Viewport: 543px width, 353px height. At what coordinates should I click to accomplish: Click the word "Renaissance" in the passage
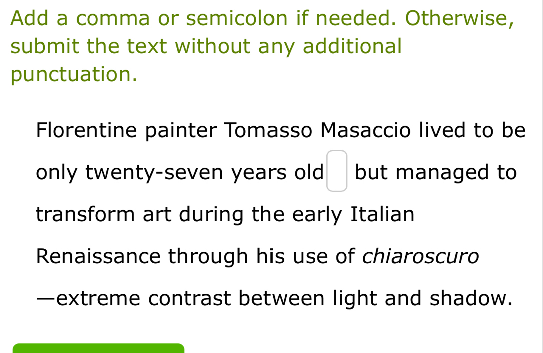[x=98, y=257]
